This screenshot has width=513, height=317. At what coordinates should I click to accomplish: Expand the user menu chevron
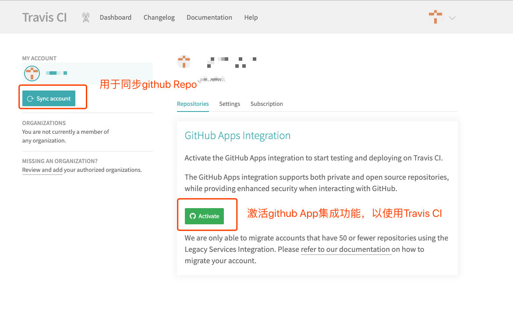tap(453, 18)
